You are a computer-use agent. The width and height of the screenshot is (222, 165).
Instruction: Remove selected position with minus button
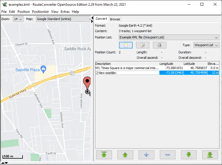(x=168, y=155)
